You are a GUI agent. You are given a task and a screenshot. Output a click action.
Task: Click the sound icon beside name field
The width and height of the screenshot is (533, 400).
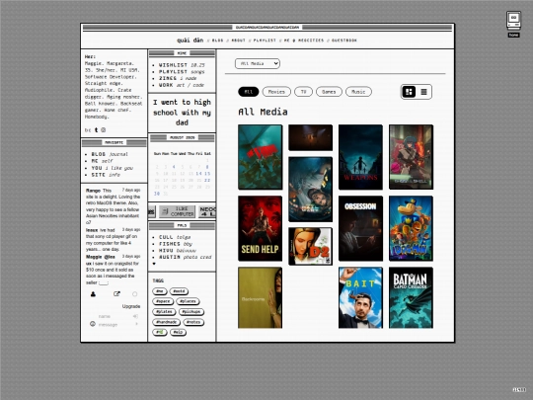pos(135,316)
